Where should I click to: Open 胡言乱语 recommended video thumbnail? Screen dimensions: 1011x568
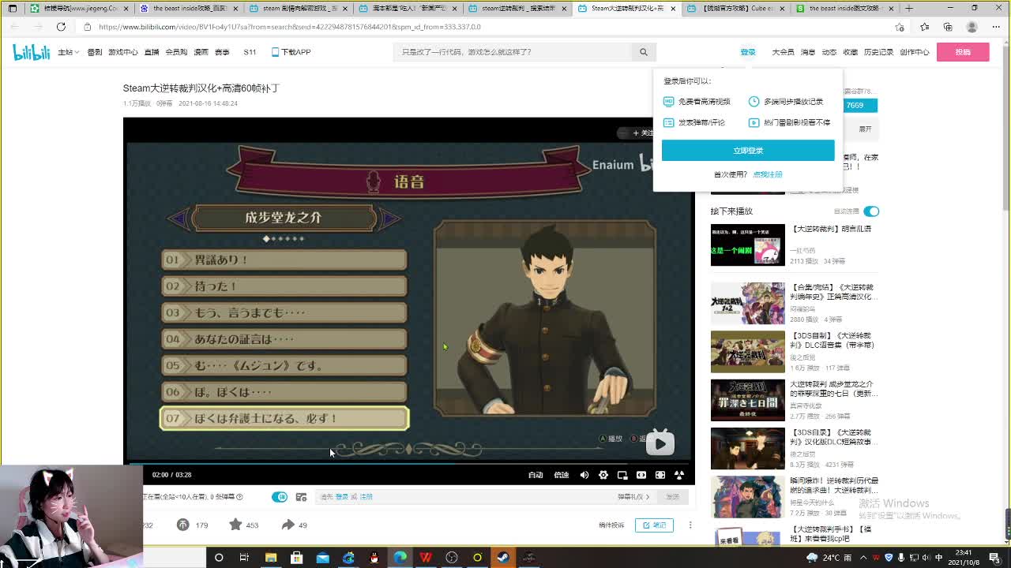[748, 245]
